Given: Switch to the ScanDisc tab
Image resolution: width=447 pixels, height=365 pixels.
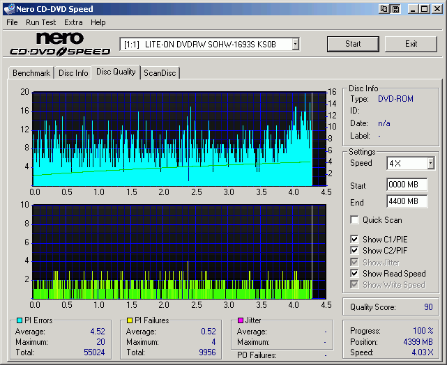Looking at the screenshot, I should pos(160,73).
